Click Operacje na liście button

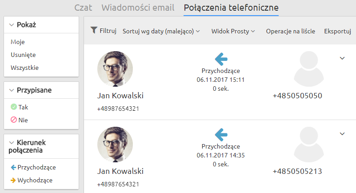pyautogui.click(x=291, y=31)
